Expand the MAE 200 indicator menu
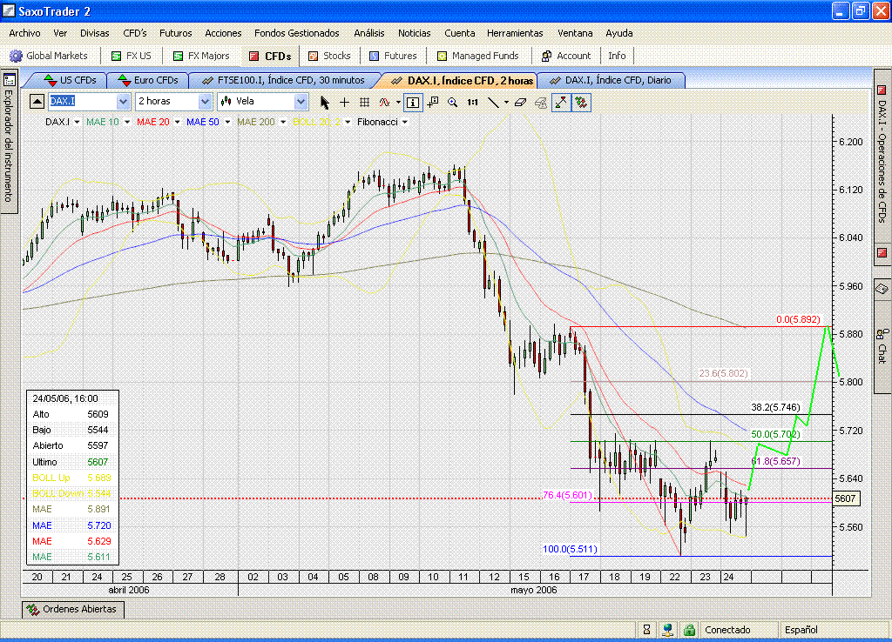 coord(283,122)
